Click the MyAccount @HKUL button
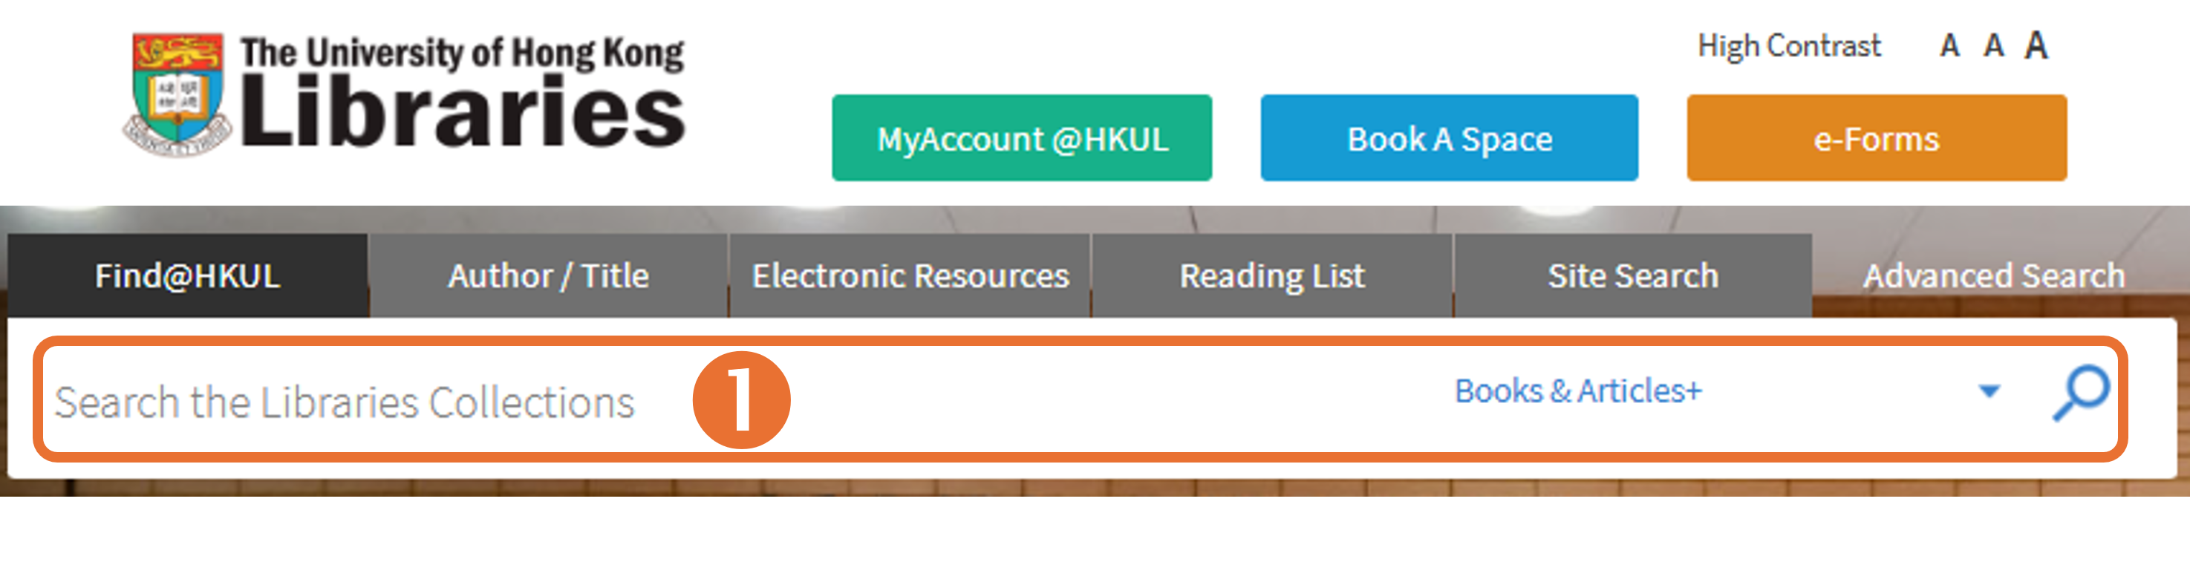The image size is (2190, 562). [x=1022, y=139]
